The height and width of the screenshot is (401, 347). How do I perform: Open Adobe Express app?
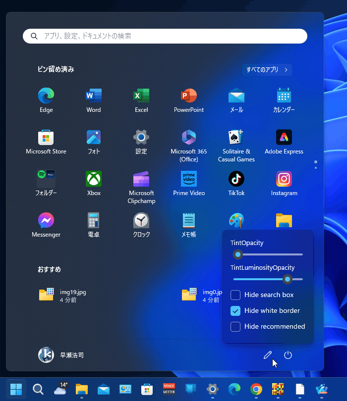tap(284, 142)
